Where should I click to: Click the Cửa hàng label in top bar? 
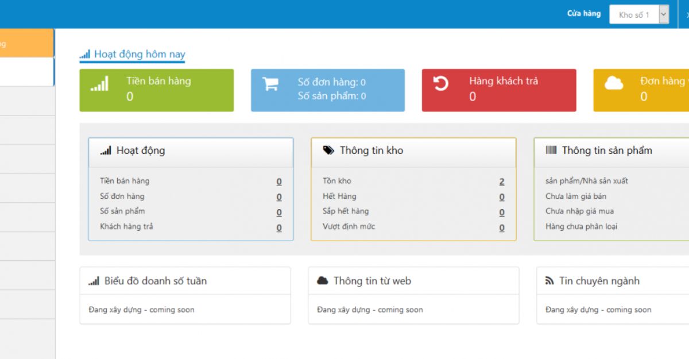pyautogui.click(x=584, y=14)
